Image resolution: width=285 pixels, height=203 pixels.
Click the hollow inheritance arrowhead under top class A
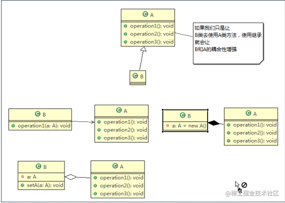143,48
